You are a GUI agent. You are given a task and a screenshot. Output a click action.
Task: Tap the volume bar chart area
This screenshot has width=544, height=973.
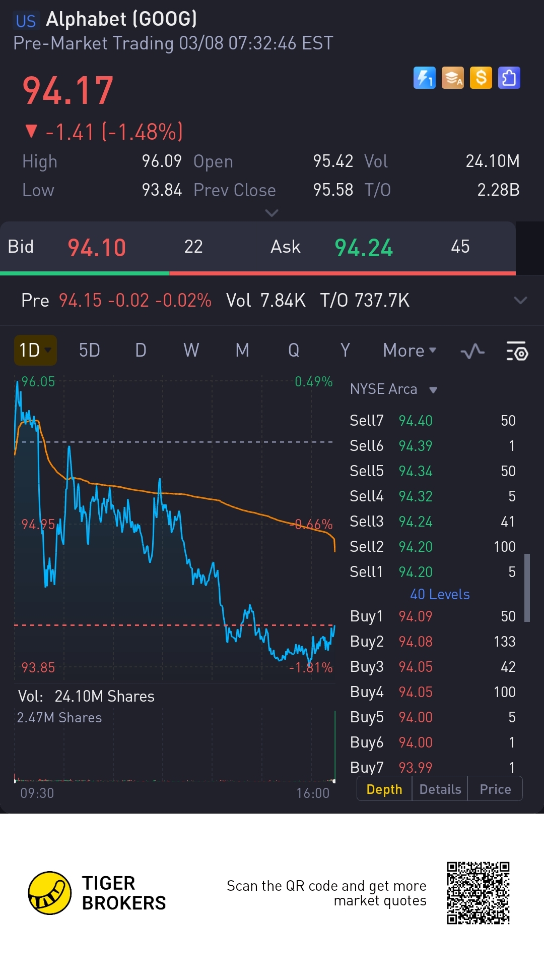174,747
